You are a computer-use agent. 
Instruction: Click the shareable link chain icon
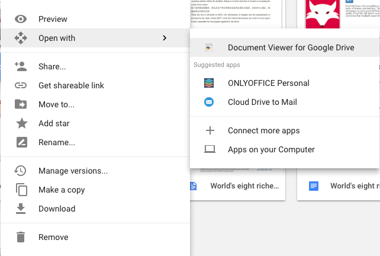pos(21,85)
